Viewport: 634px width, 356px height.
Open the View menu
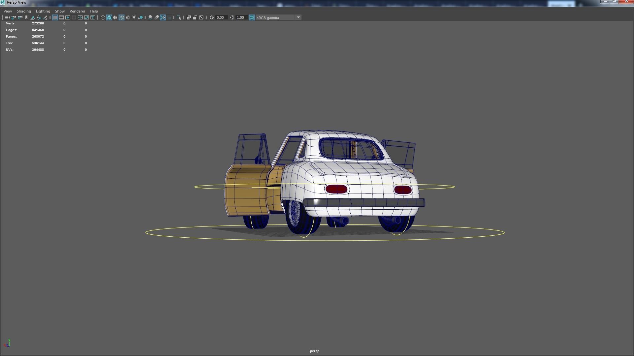pyautogui.click(x=8, y=11)
